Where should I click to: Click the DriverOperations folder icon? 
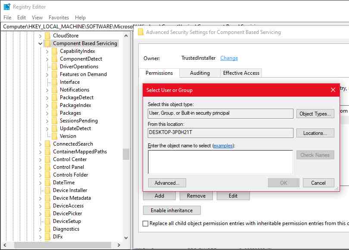(x=55, y=67)
